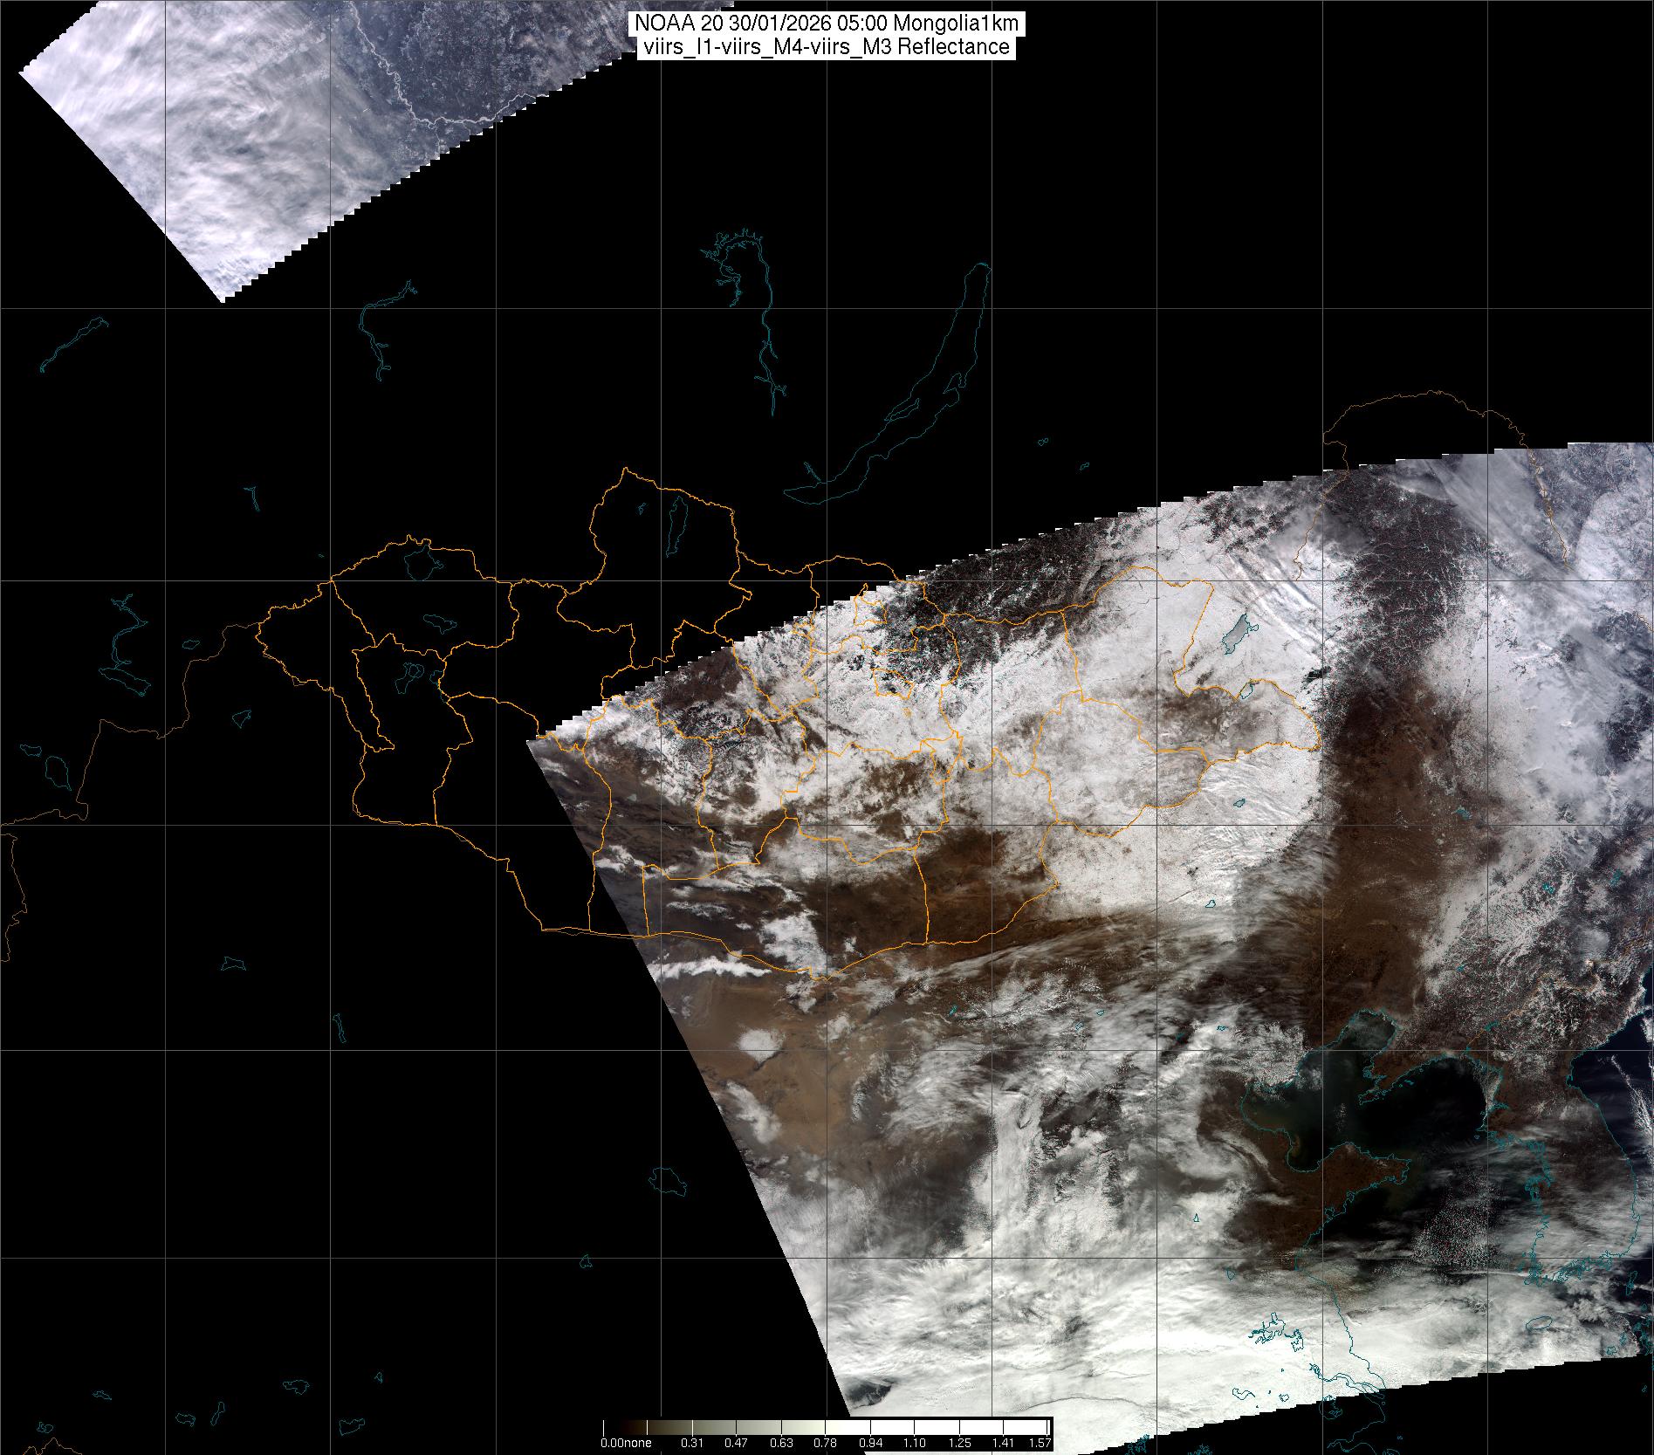Click the winding river outline north of Baikal
The width and height of the screenshot is (1654, 1455).
coord(766,332)
